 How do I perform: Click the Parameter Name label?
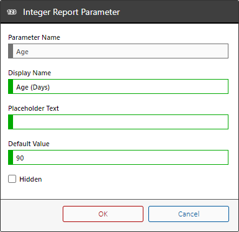[34, 37]
